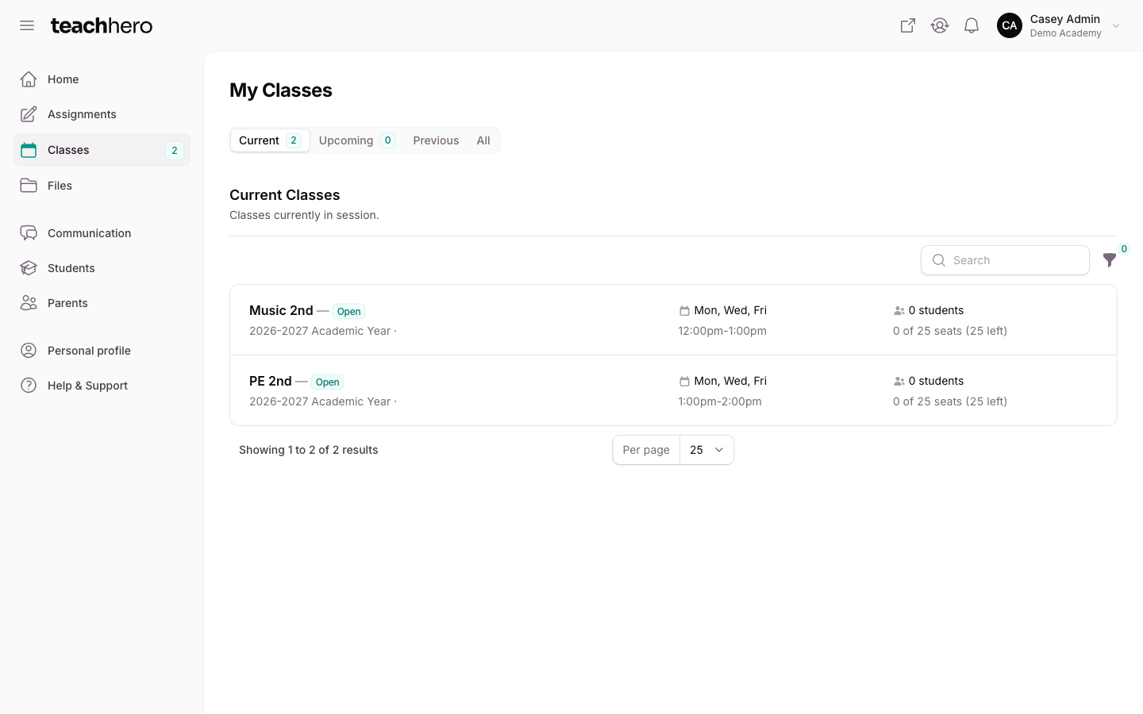Select Classes in the sidebar

point(102,150)
